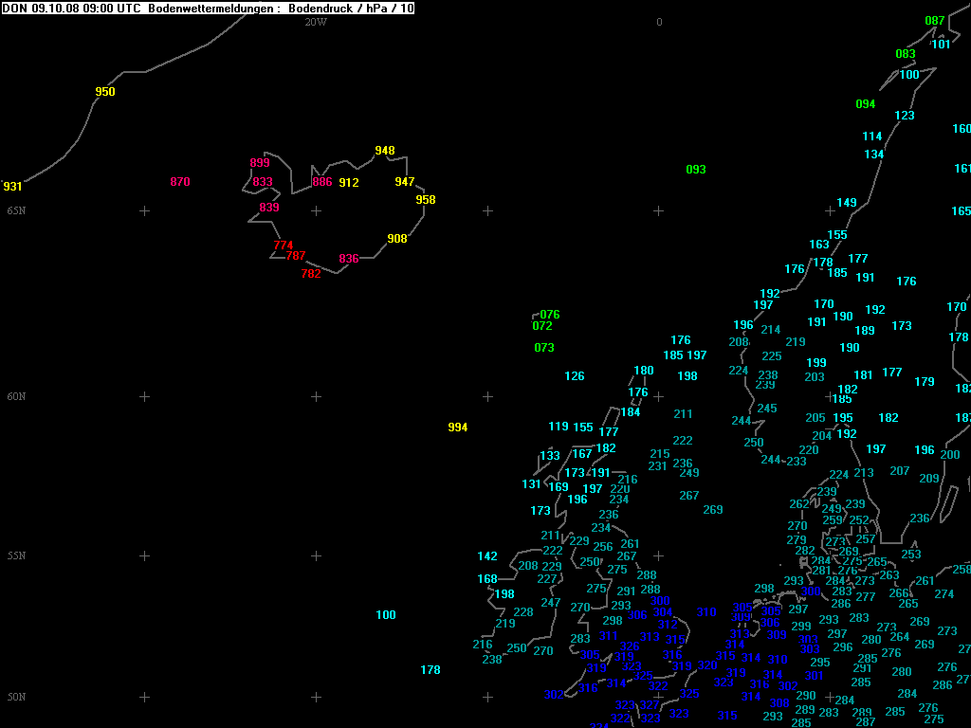Pick the green 076 pressure label
Screen dimensions: 971x728
[550, 315]
